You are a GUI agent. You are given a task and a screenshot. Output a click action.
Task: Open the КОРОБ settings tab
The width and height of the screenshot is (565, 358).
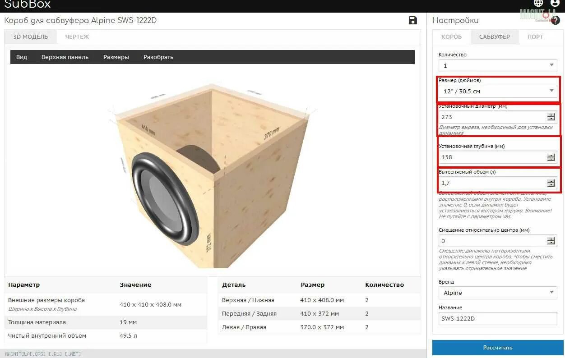[451, 37]
